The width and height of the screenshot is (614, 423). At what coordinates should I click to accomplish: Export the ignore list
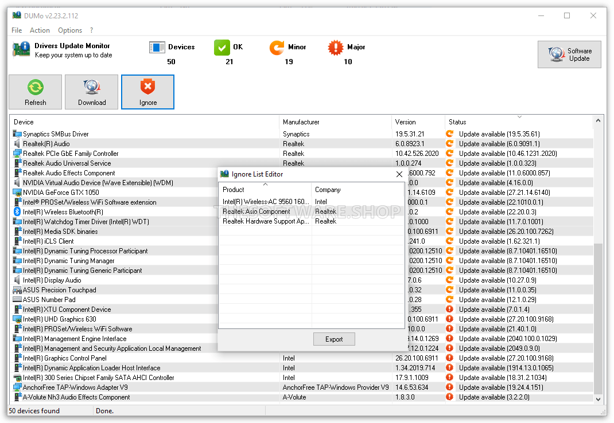point(334,339)
